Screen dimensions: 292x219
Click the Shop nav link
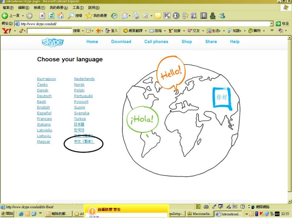coord(187,42)
